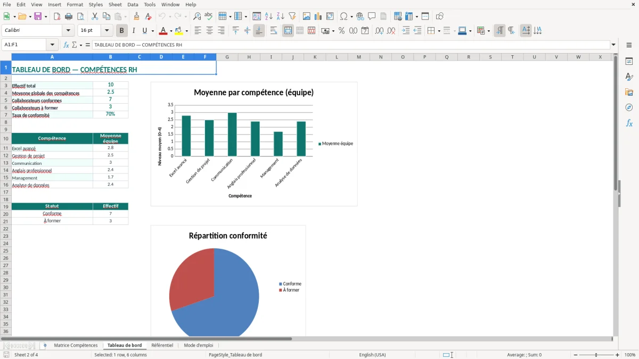Click the Copy icon
The width and height of the screenshot is (639, 359).
[x=106, y=16]
